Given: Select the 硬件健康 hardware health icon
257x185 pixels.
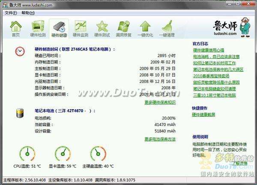Looking at the screenshot, I should 59,29.
